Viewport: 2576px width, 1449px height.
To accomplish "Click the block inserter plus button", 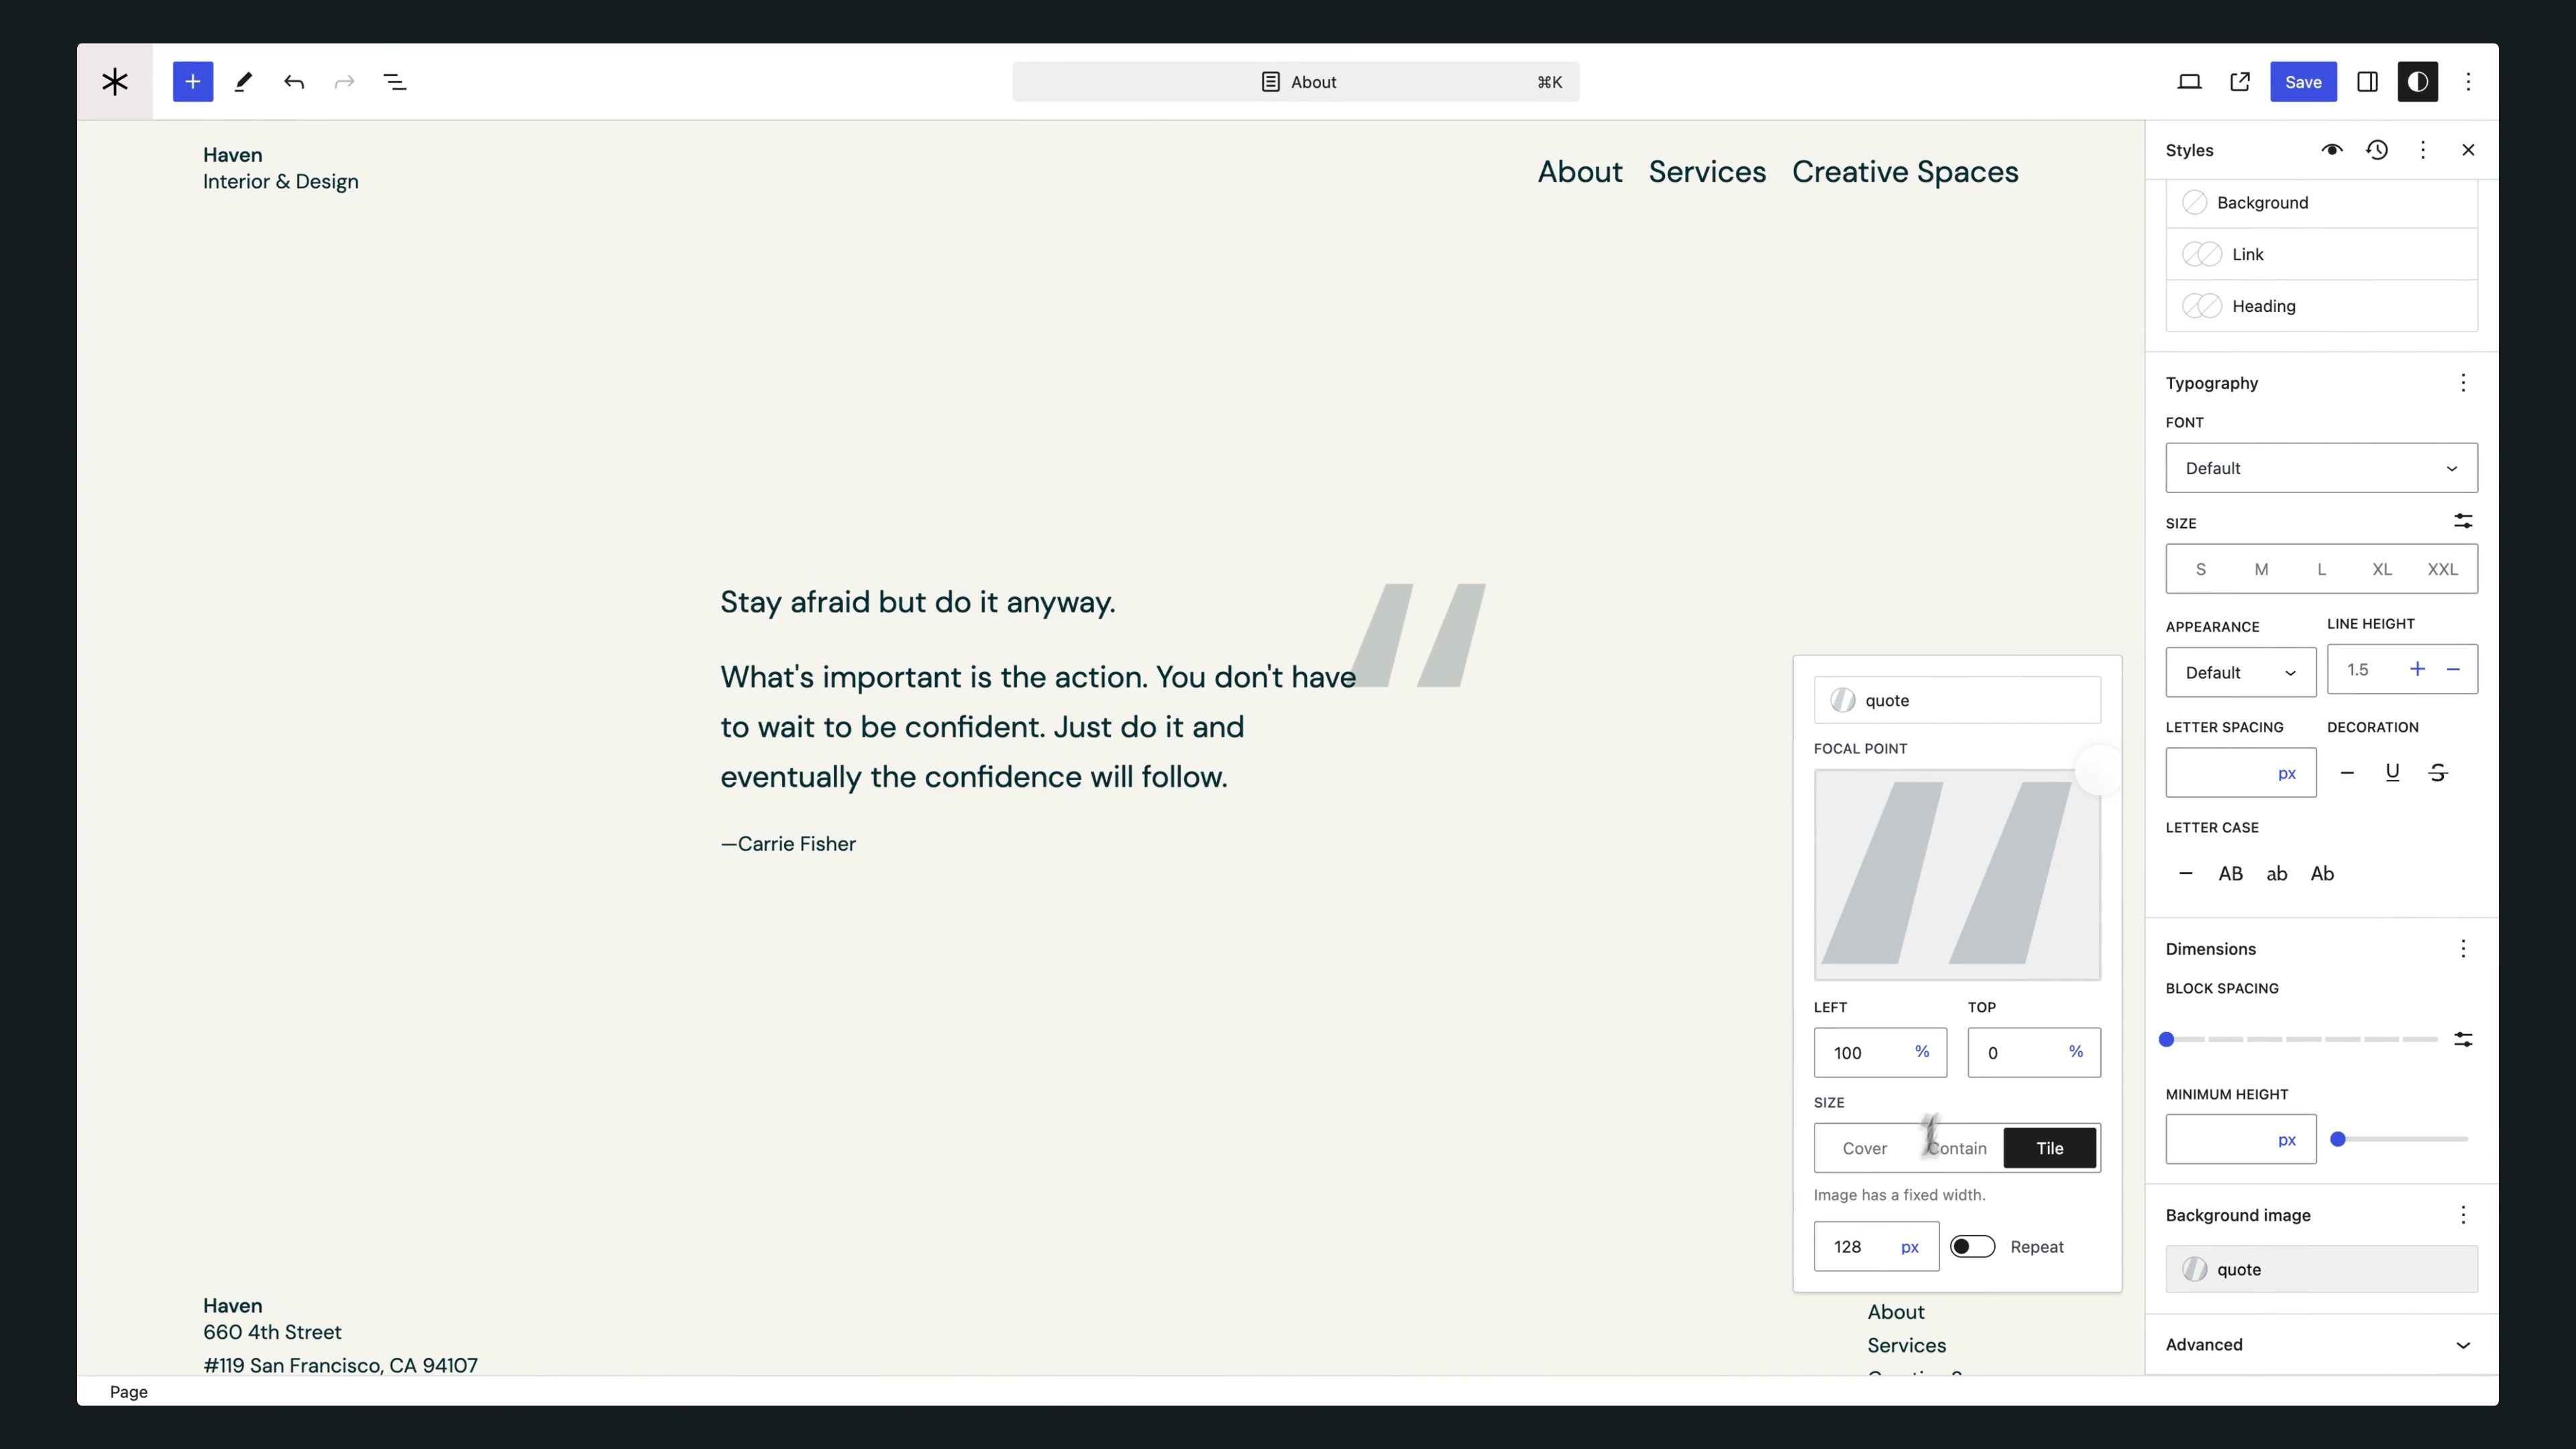I will click(192, 82).
